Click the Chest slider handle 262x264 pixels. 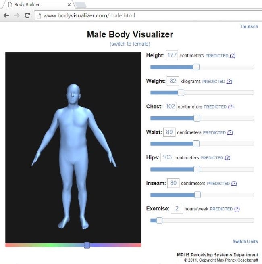point(197,118)
